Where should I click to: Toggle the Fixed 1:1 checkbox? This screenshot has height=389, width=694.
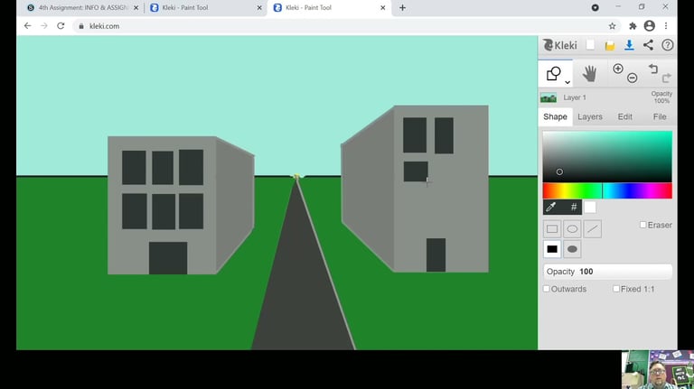(616, 289)
